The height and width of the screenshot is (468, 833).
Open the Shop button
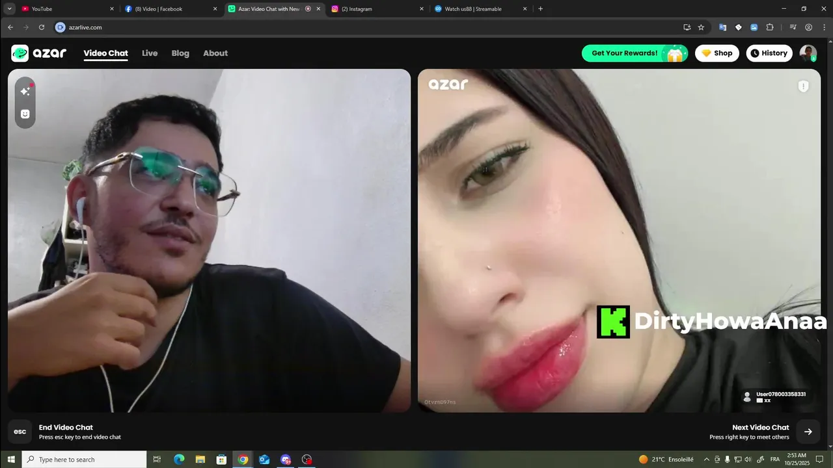pyautogui.click(x=717, y=53)
